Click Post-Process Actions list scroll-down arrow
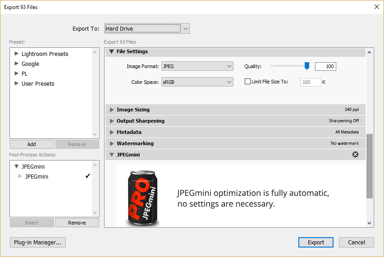This screenshot has height=257, width=384. pos(95,213)
